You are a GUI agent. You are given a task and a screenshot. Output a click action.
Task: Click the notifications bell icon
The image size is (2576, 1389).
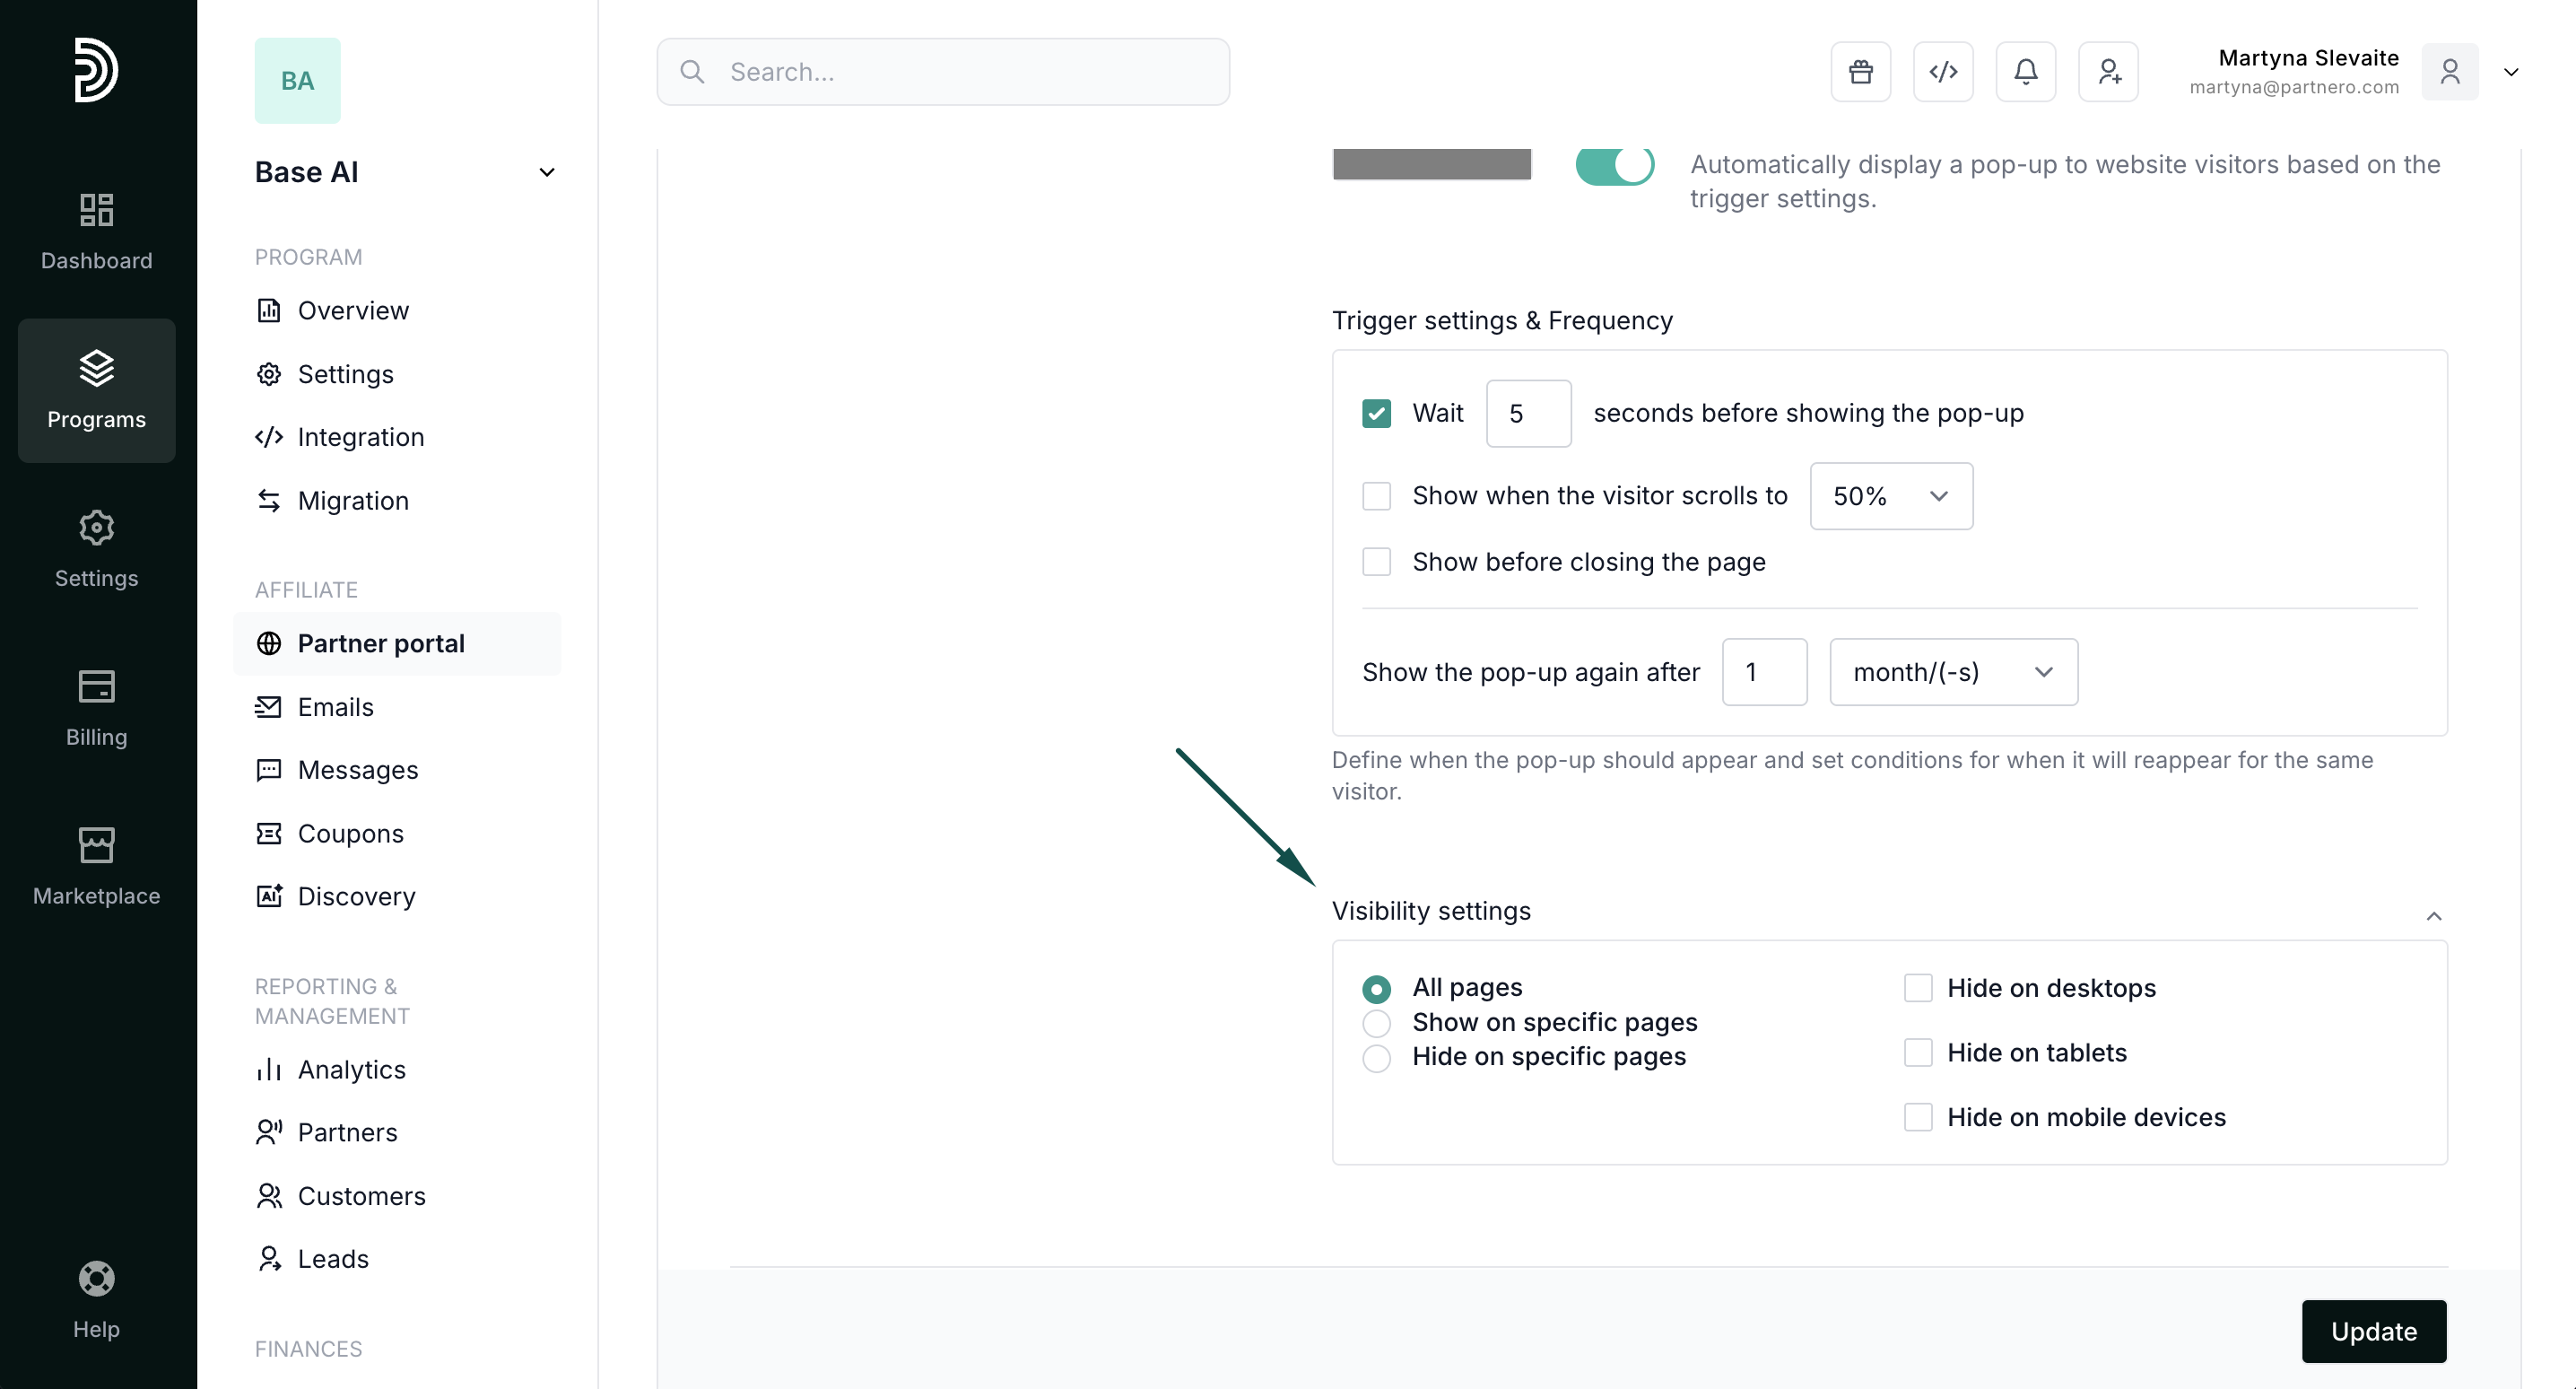[2025, 72]
